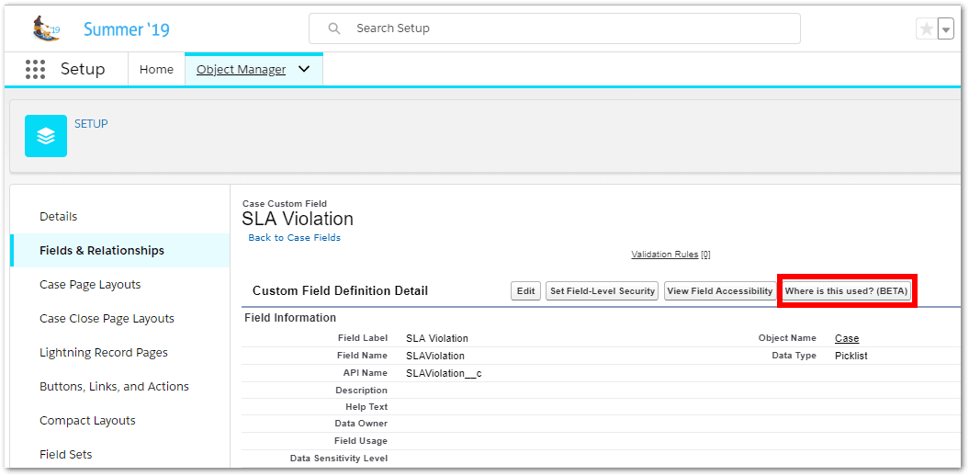Click the Edit button

[x=525, y=291]
